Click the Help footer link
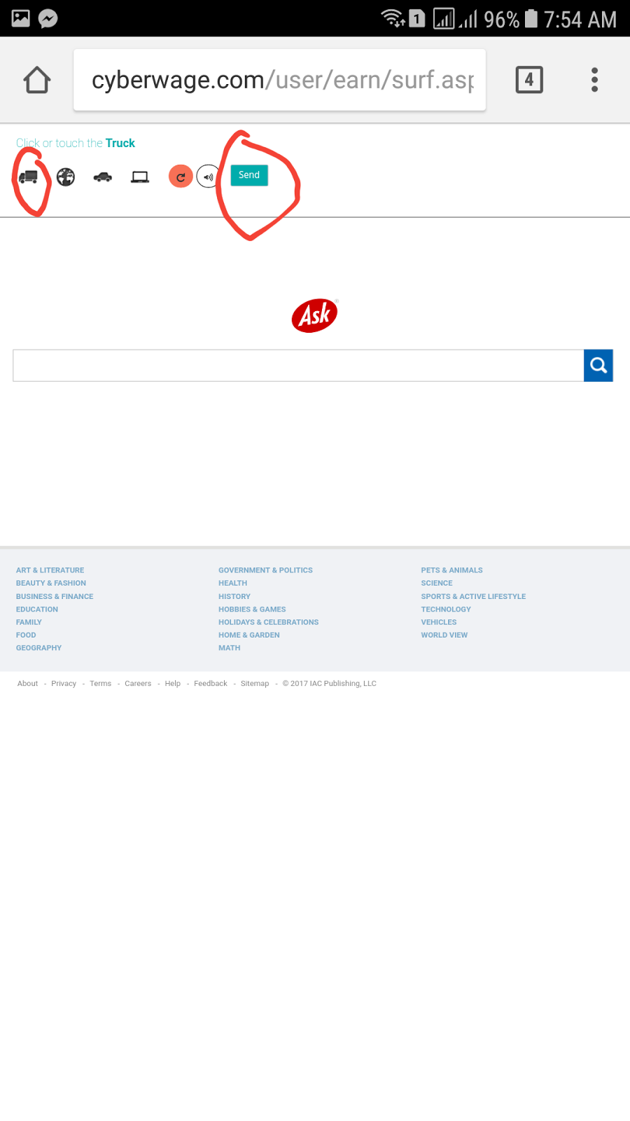Viewport: 630px width, 1121px height. click(x=172, y=684)
